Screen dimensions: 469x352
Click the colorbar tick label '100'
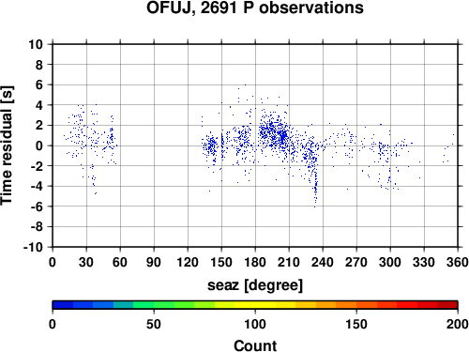tap(255, 324)
